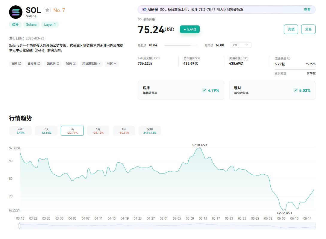Click 查看 in the AI研报 banner

[307, 10]
